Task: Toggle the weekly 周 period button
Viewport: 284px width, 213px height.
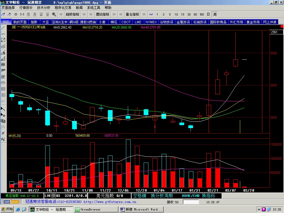Action: [x=215, y=14]
